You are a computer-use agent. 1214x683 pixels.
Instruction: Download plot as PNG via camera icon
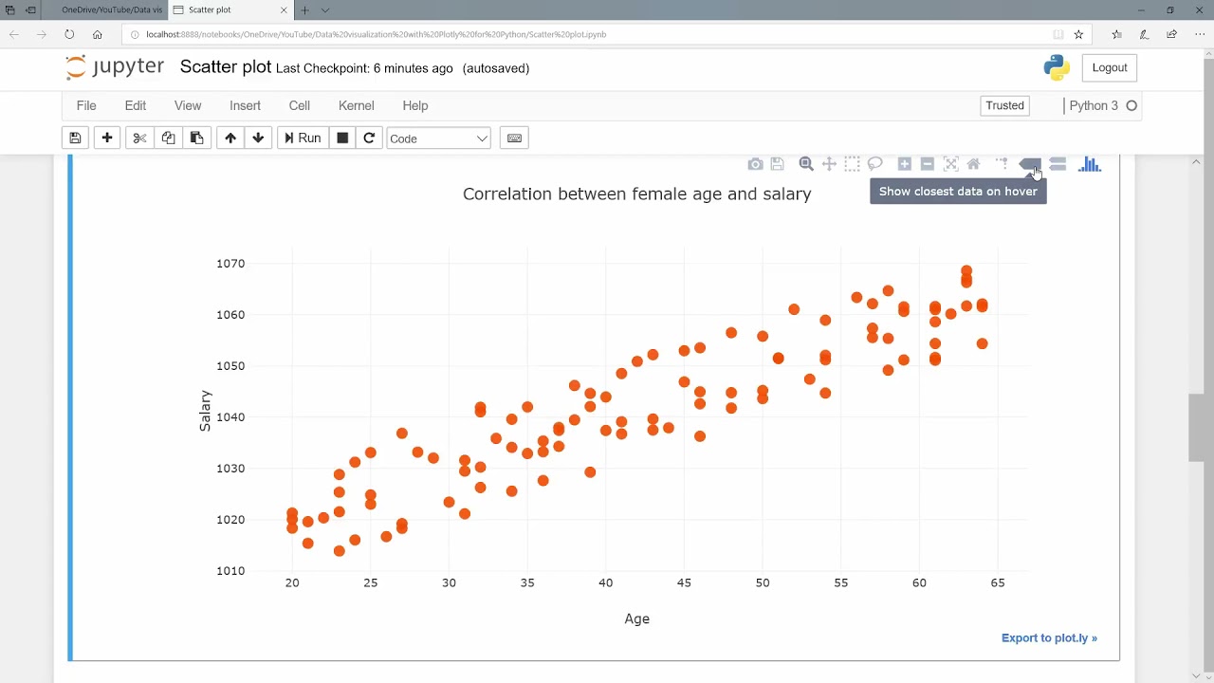coord(755,164)
